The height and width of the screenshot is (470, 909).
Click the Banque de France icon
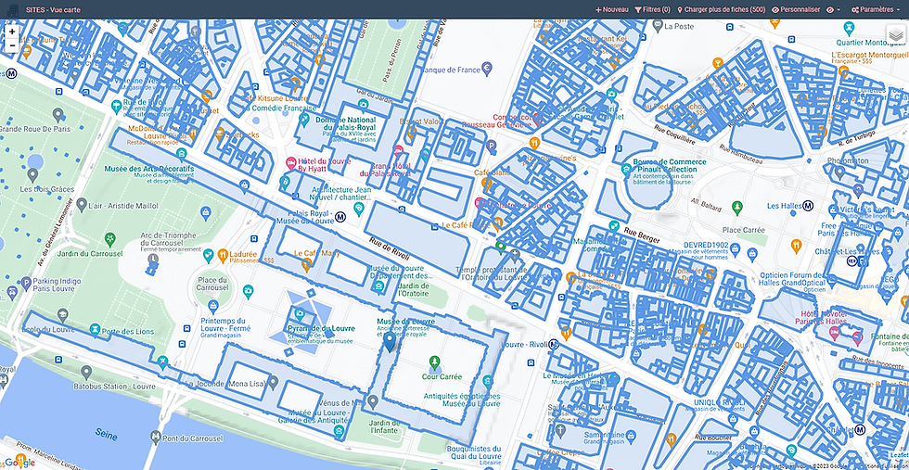coord(488,69)
